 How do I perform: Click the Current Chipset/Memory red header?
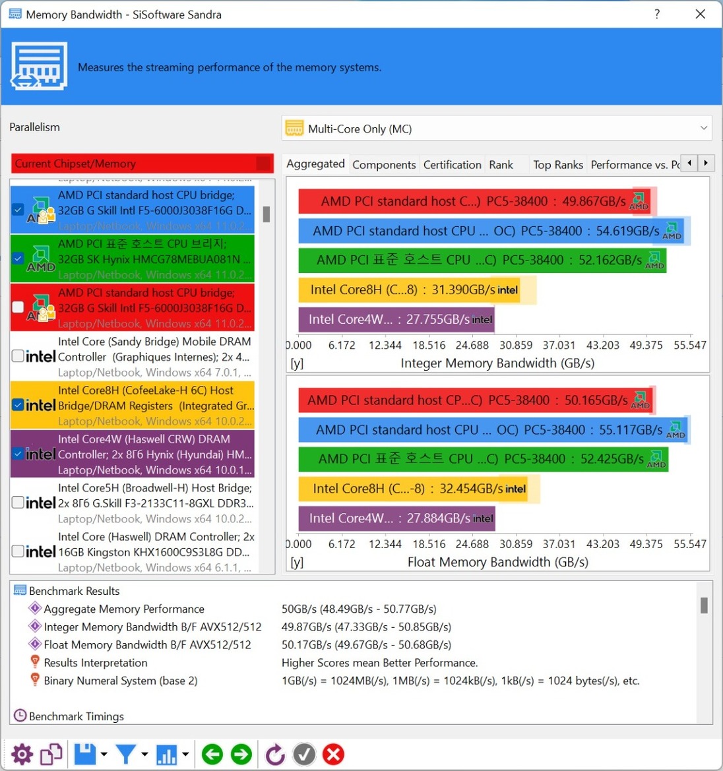point(142,164)
